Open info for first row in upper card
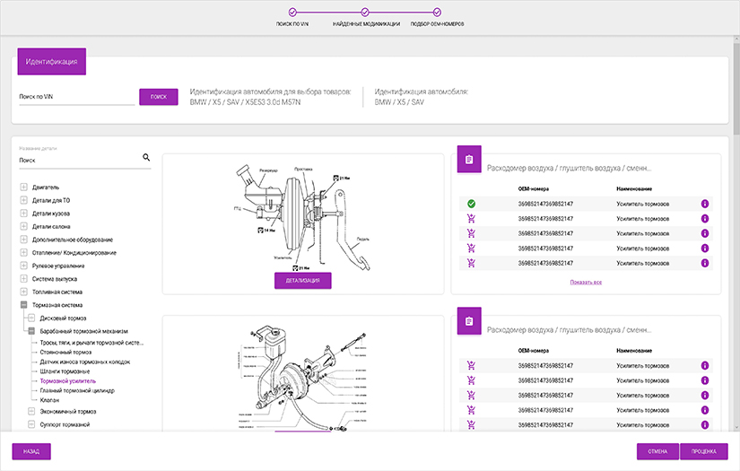The height and width of the screenshot is (471, 740). [705, 204]
